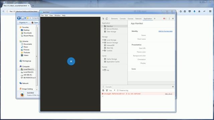Image resolution: width=214 pixels, height=120 pixels.
Task: Select Manifest in Application sidebar
Action: 115,26
